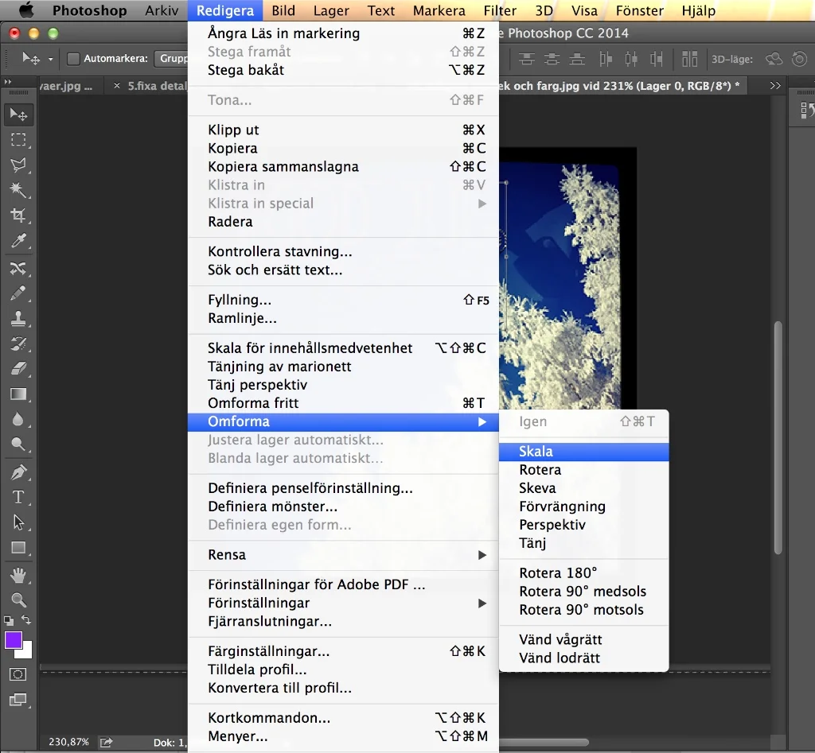Image resolution: width=815 pixels, height=753 pixels.
Task: Select the Eraser tool
Action: [19, 369]
